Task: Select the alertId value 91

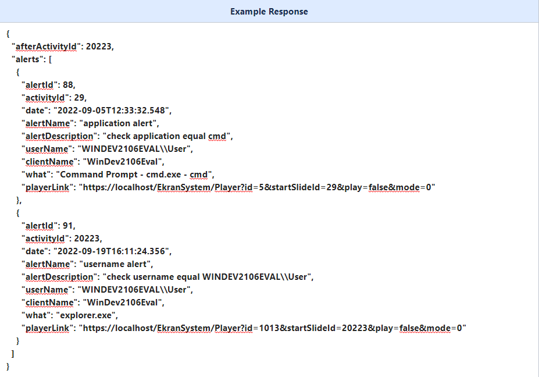Action: click(x=69, y=226)
